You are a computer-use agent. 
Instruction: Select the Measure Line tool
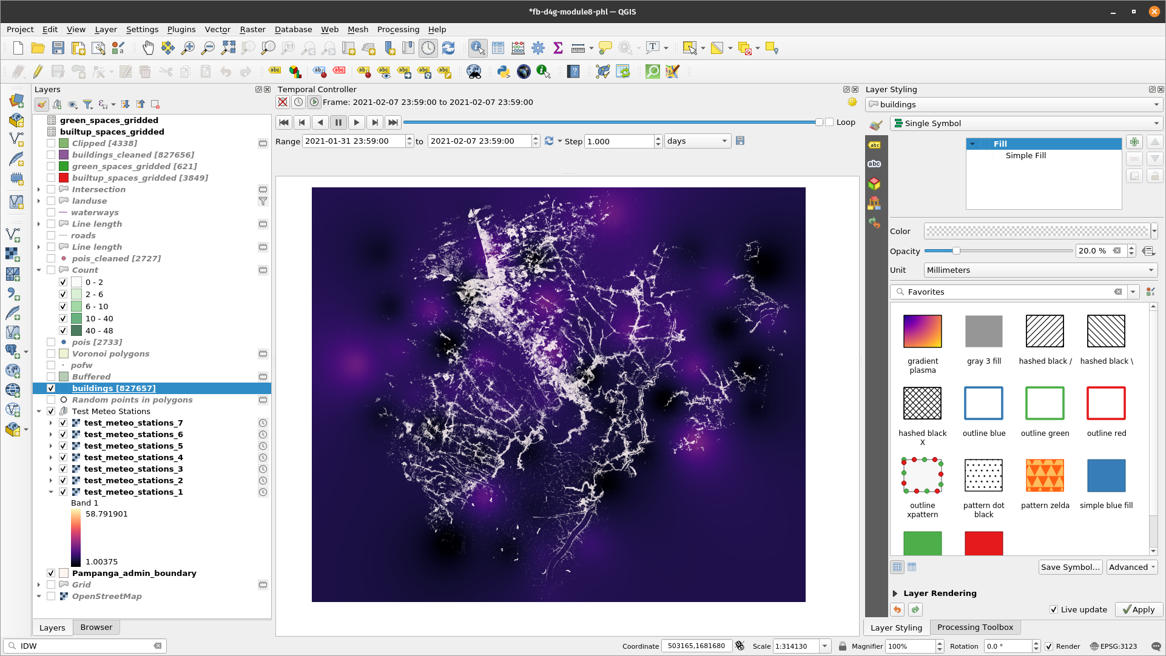(578, 48)
